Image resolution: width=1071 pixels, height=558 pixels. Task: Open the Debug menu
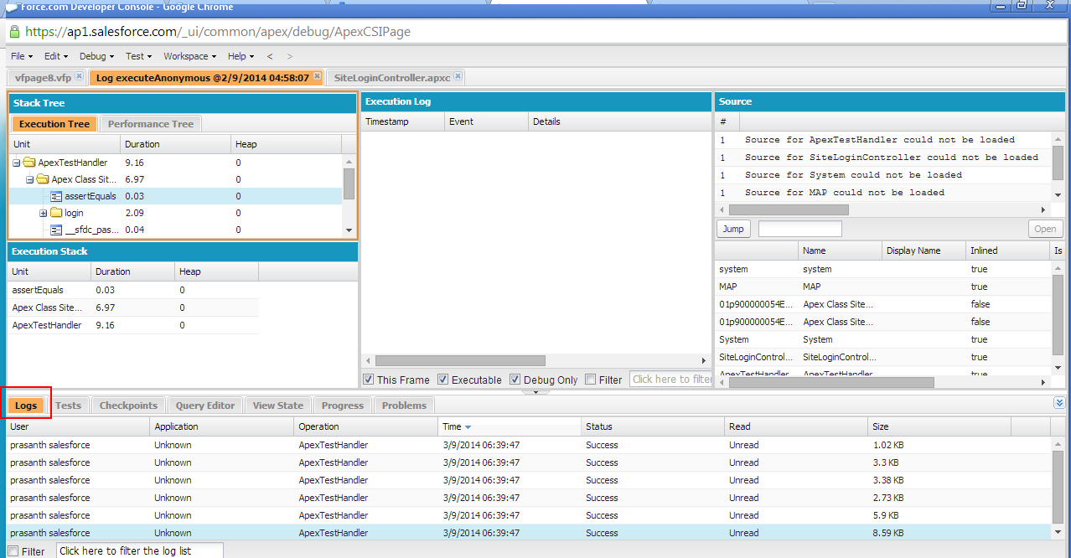pyautogui.click(x=96, y=56)
